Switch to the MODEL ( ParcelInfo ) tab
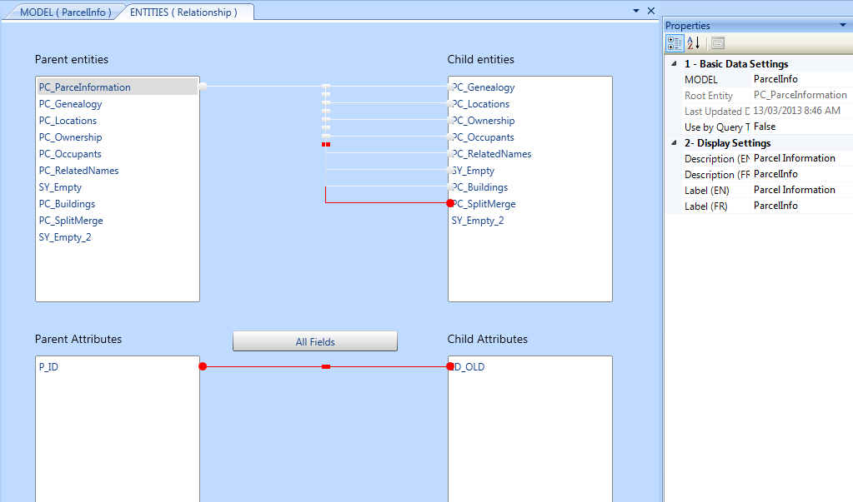The width and height of the screenshot is (853, 502). click(65, 12)
